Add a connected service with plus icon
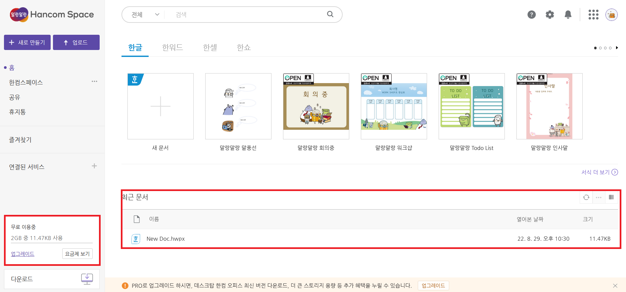Image resolution: width=626 pixels, height=292 pixels. pyautogui.click(x=94, y=166)
